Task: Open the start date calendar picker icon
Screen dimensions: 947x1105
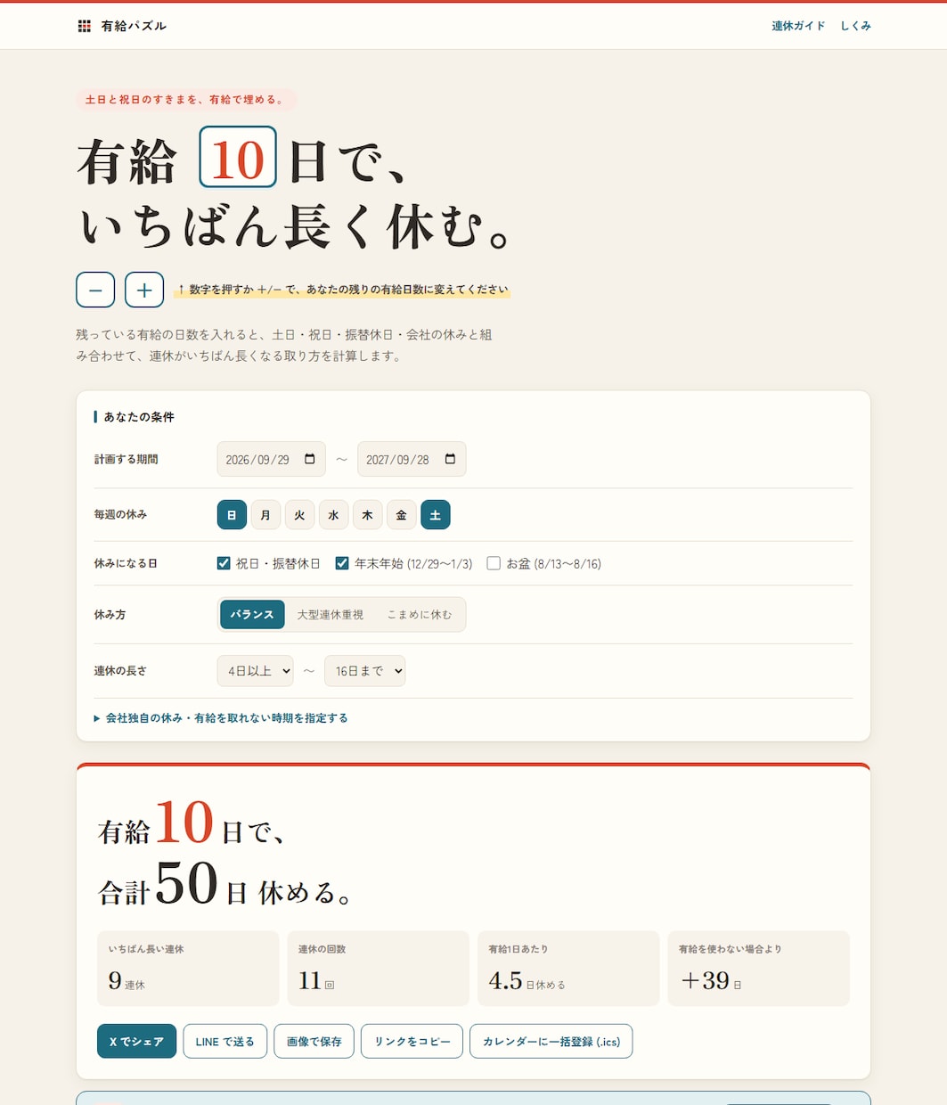Action: 310,459
